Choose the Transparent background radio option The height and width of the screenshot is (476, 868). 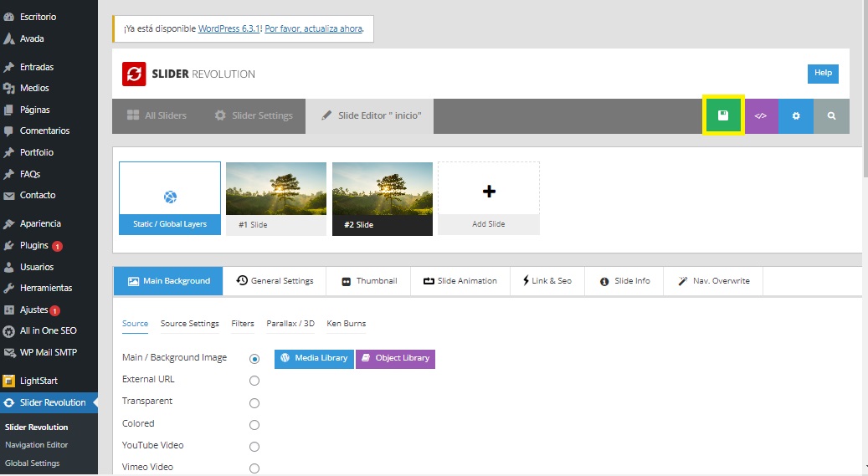[254, 402]
